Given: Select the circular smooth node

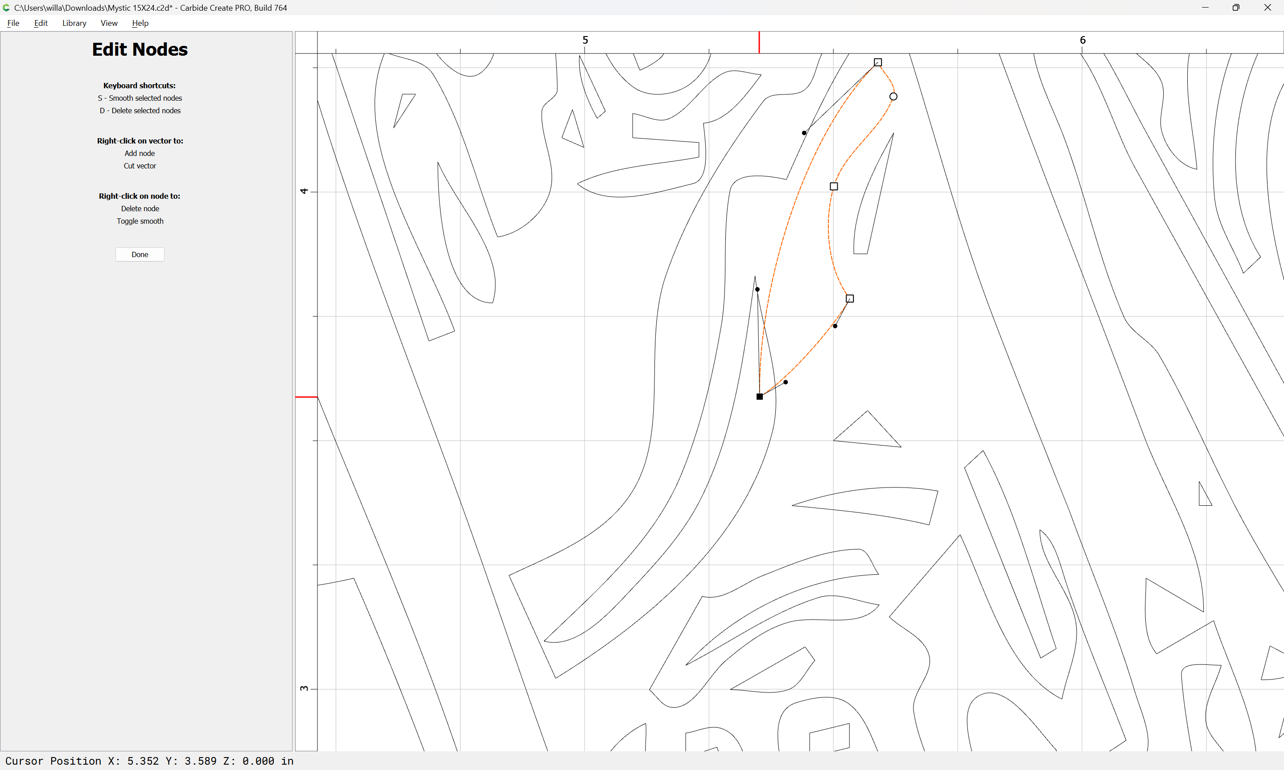Looking at the screenshot, I should tap(893, 97).
